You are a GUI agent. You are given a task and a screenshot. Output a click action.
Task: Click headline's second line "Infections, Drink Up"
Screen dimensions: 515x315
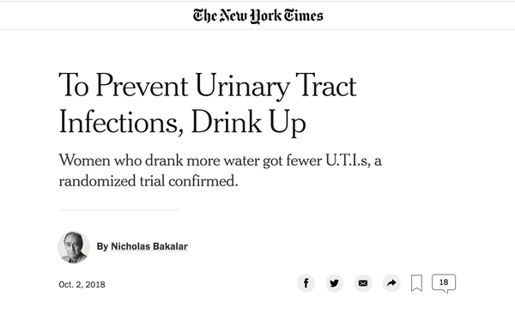[182, 122]
